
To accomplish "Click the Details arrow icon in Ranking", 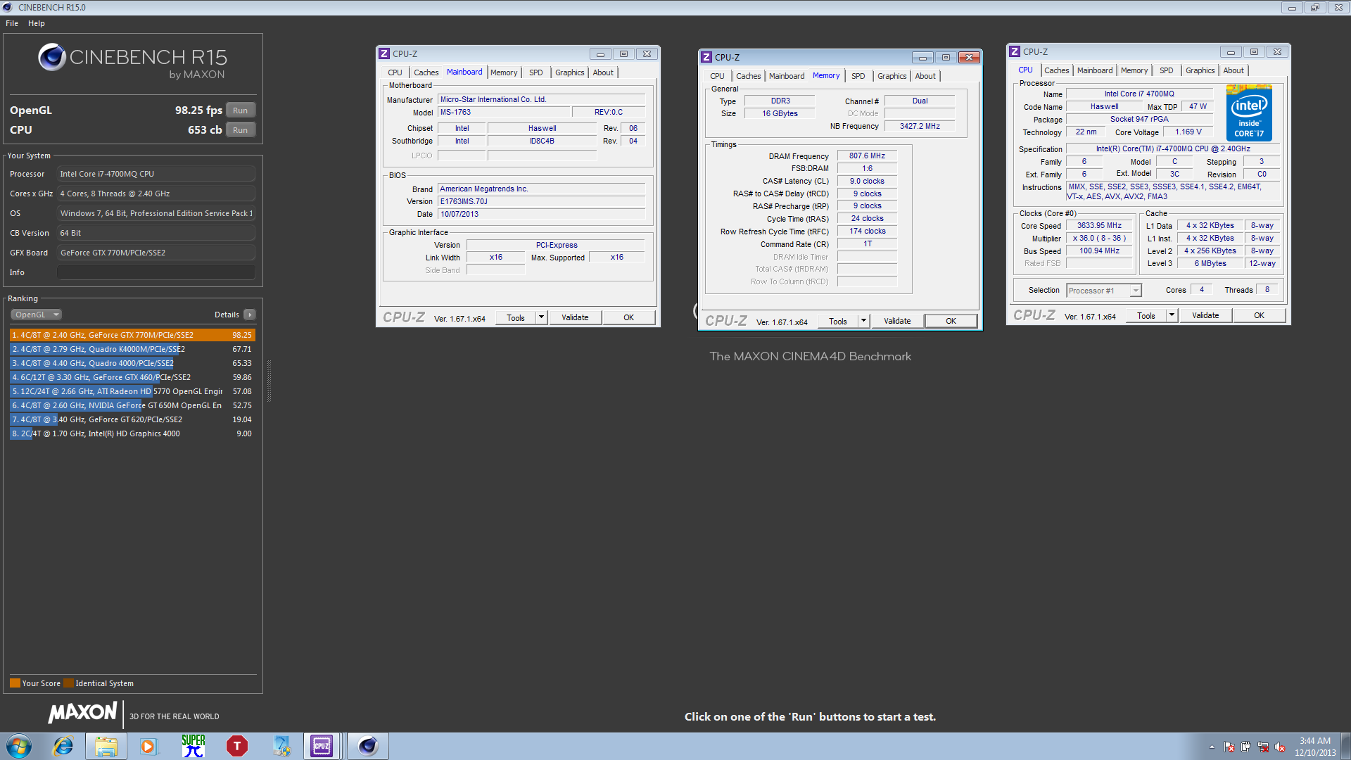I will (250, 315).
